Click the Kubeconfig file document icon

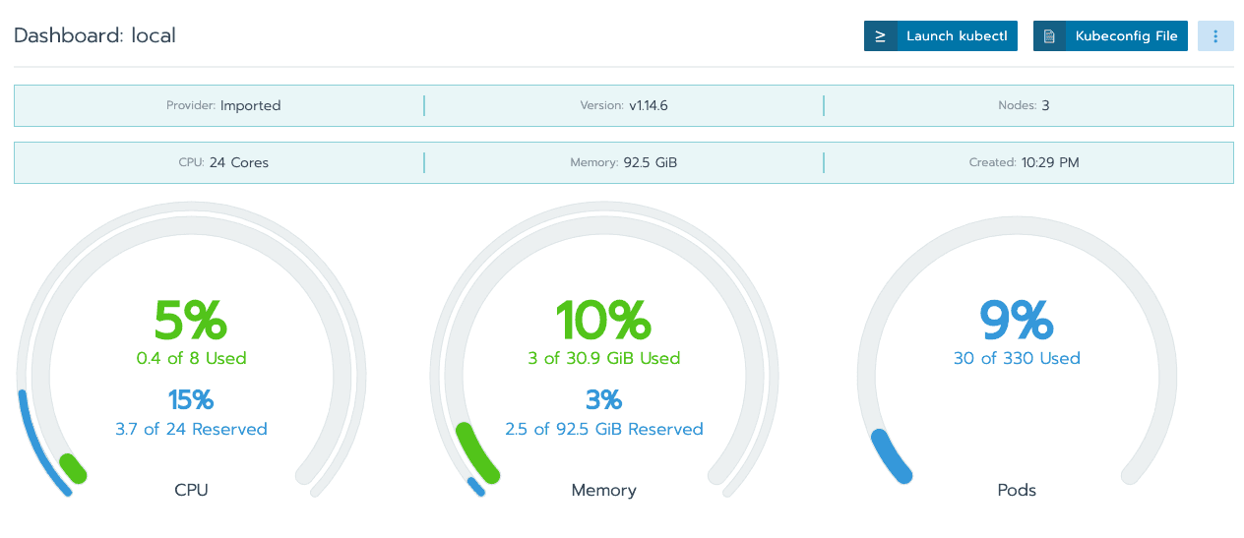coord(1049,36)
